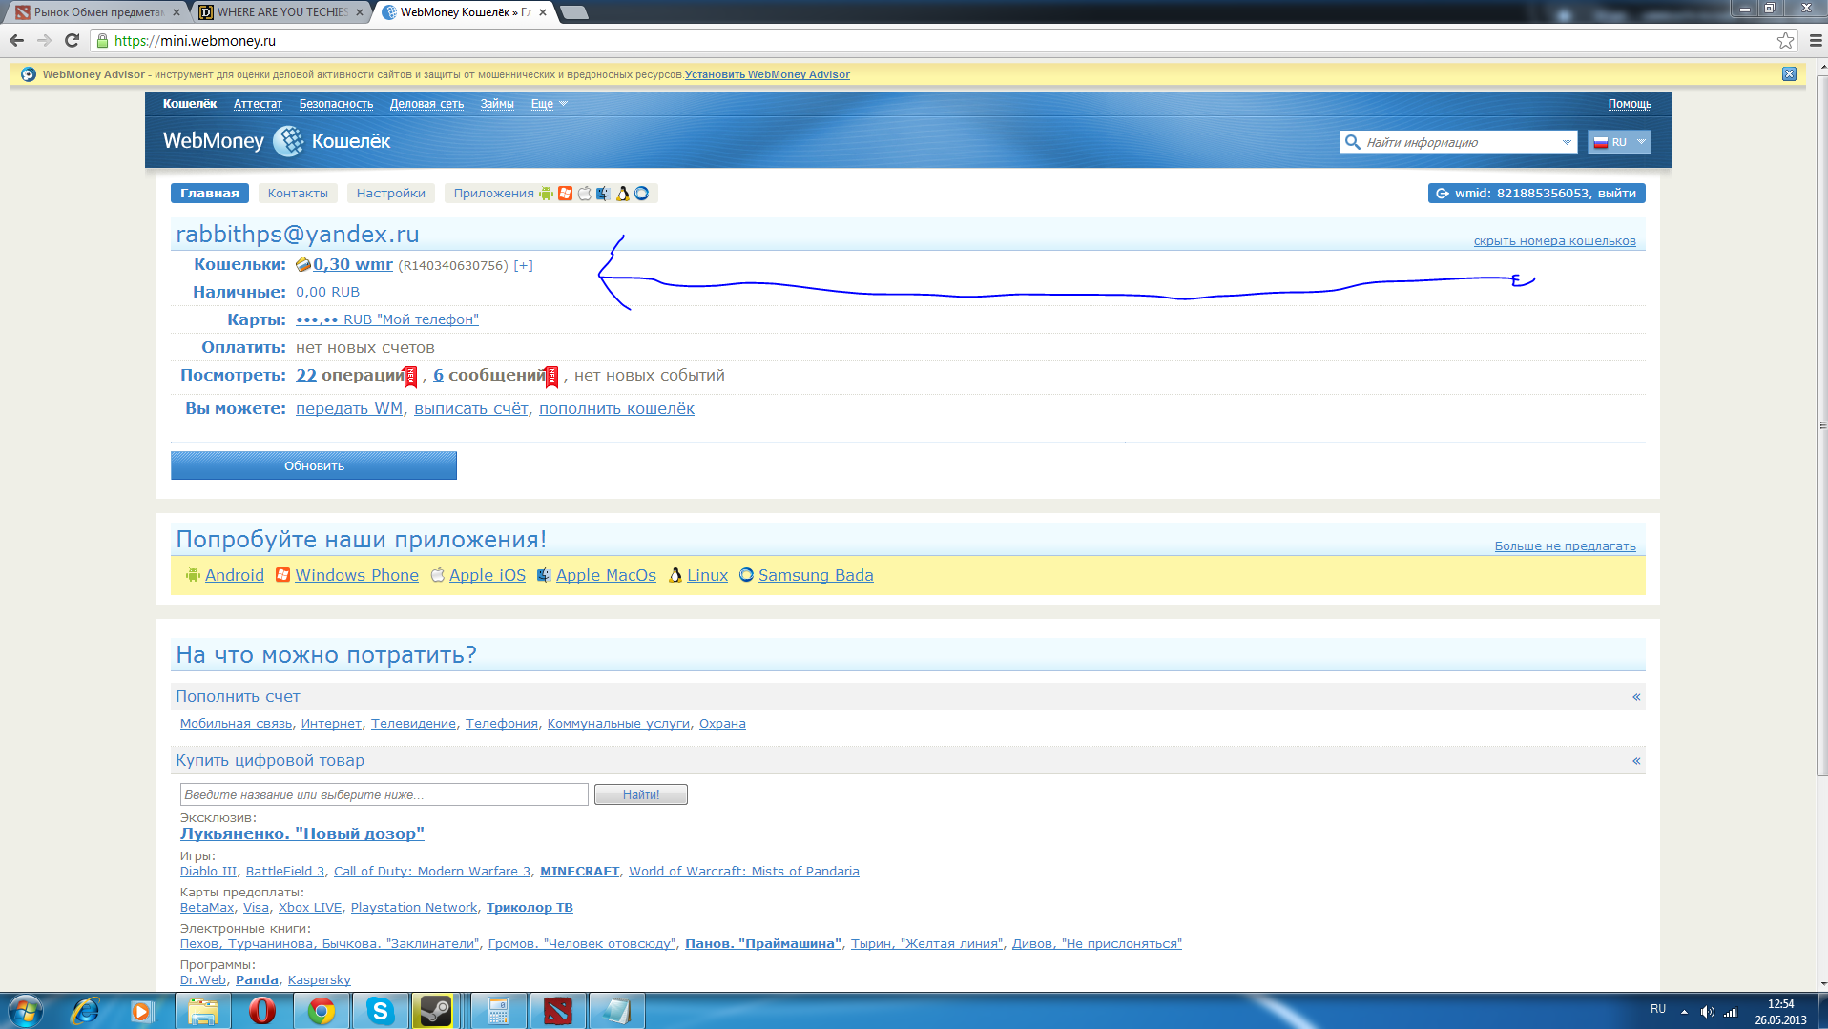Reload the page with browser refresh button
This screenshot has height=1029, width=1828.
click(72, 40)
